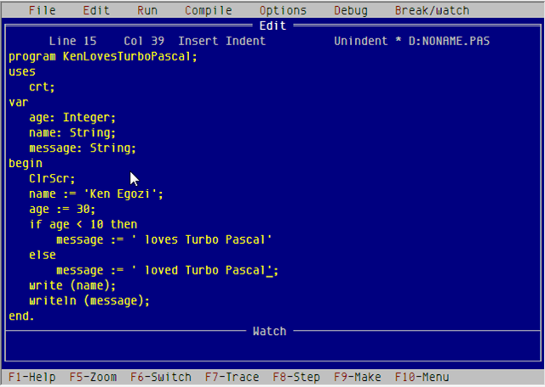Click F9-Make in the bottom bar

358,377
